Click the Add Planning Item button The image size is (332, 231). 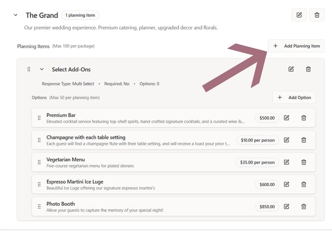coord(296,46)
